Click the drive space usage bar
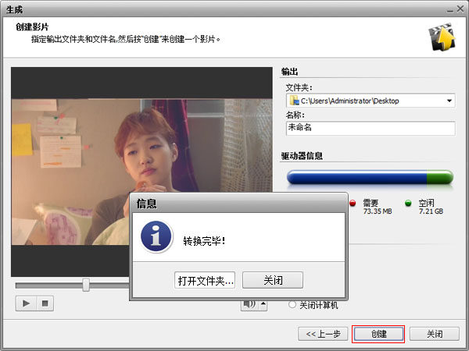 [370, 177]
